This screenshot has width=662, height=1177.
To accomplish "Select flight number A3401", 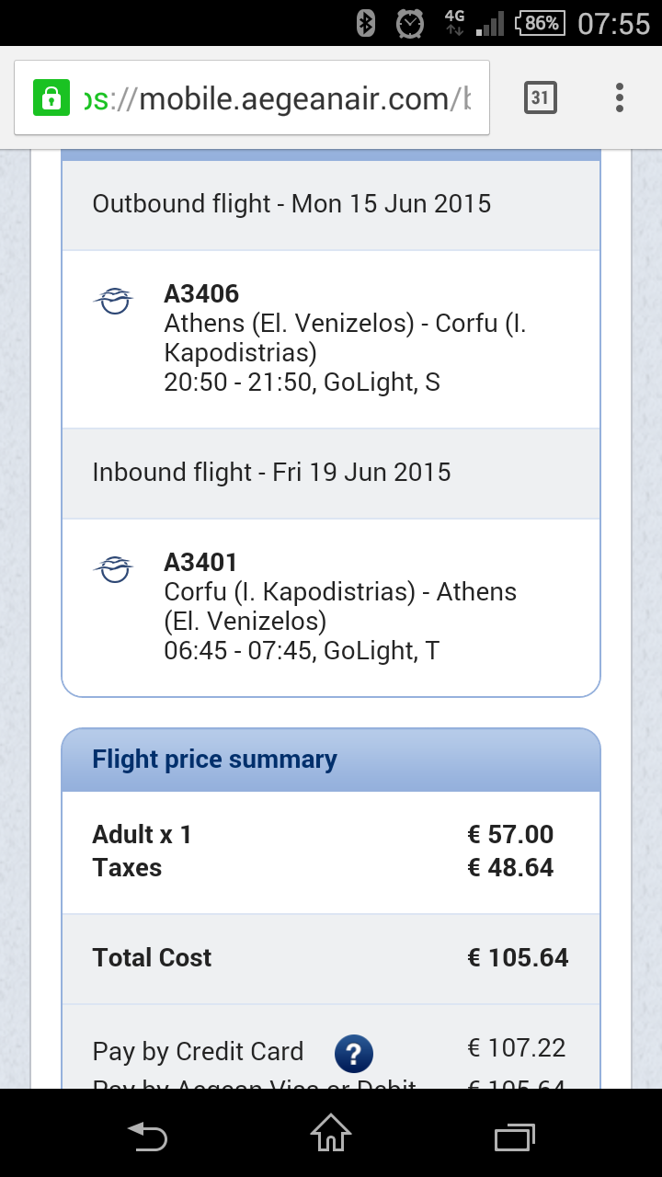I will [201, 563].
